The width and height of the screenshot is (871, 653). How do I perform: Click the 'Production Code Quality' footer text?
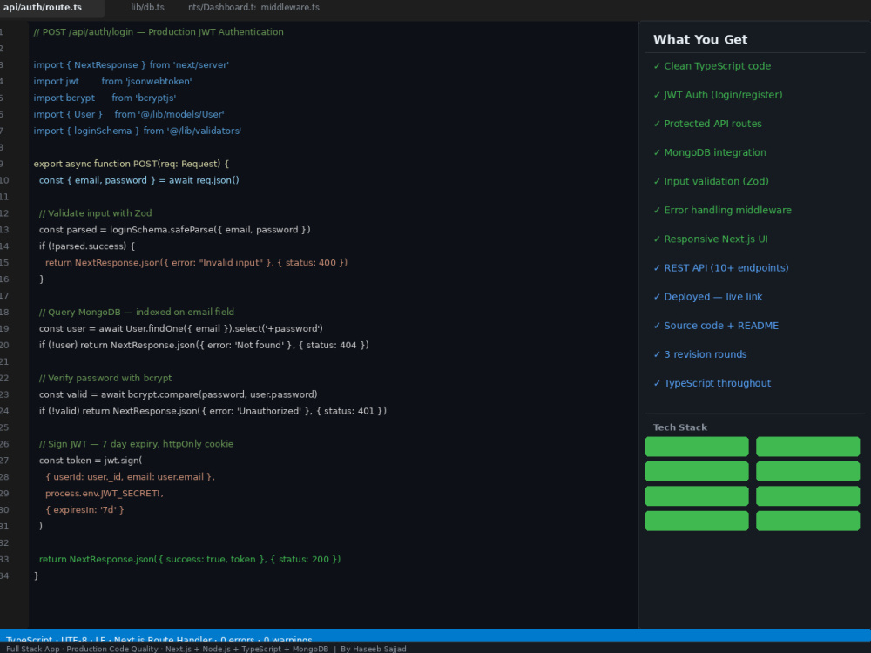coord(112,649)
